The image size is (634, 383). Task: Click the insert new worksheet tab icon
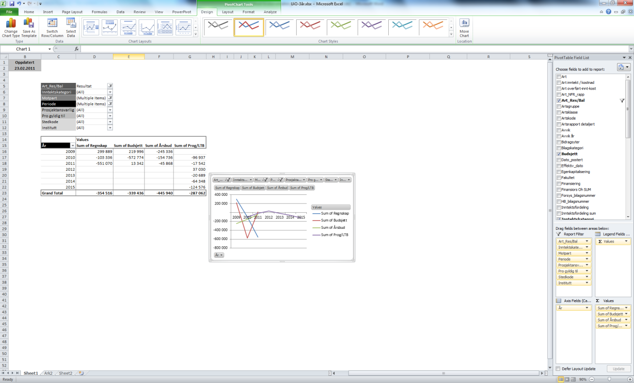(x=81, y=373)
